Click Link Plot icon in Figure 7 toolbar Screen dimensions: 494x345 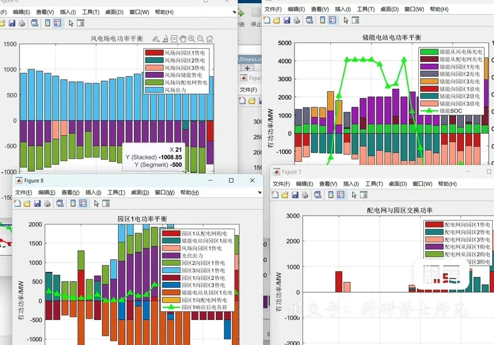point(318,195)
